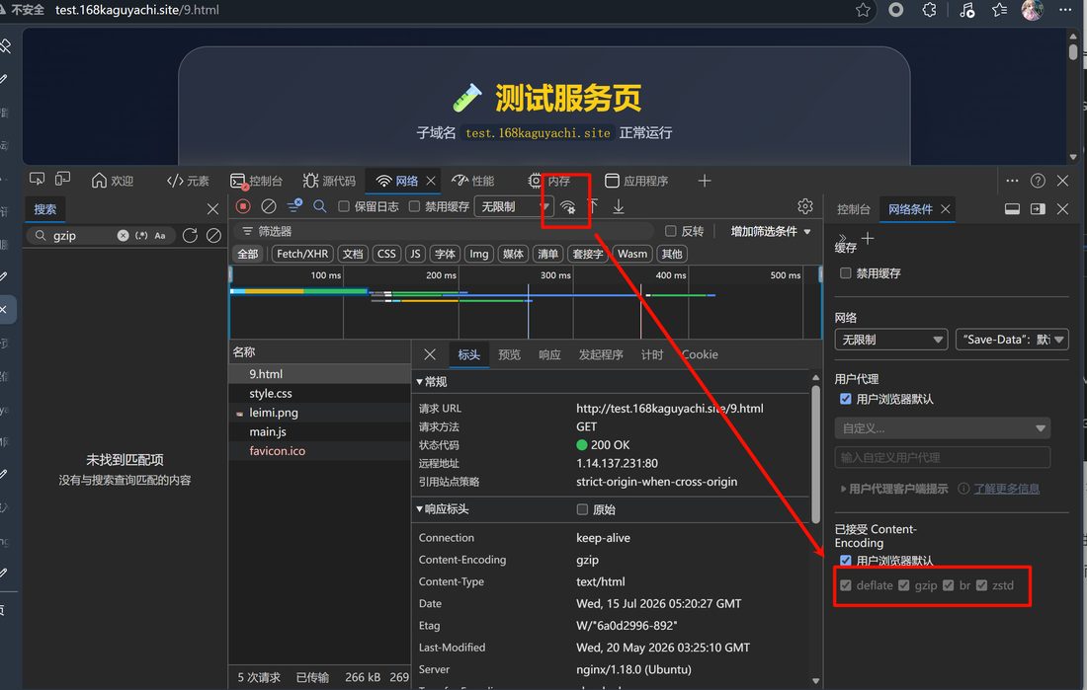Open toolbar throttling dropdown
Screen dimensions: 1087x690
pos(513,206)
